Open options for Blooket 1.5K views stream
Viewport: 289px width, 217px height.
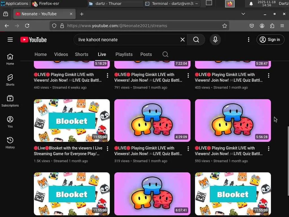108,149
